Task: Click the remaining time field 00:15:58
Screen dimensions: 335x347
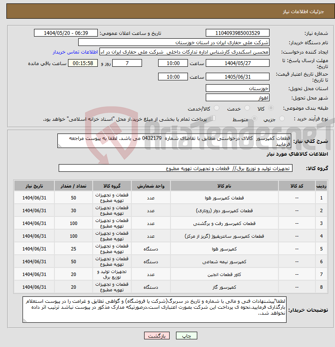Action: click(83, 63)
